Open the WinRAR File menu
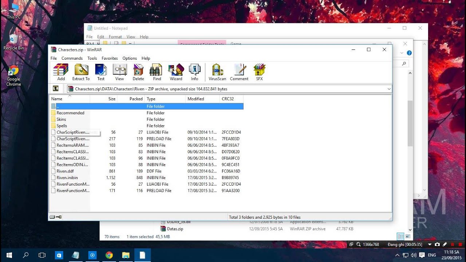The width and height of the screenshot is (466, 262). coord(54,58)
